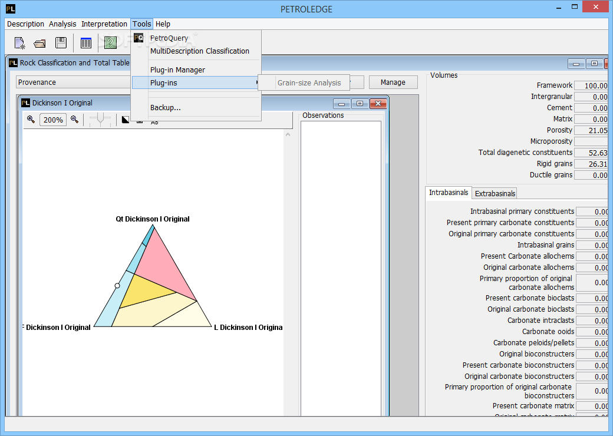Click the Observations text area
Image resolution: width=613 pixels, height=436 pixels.
tap(341, 268)
